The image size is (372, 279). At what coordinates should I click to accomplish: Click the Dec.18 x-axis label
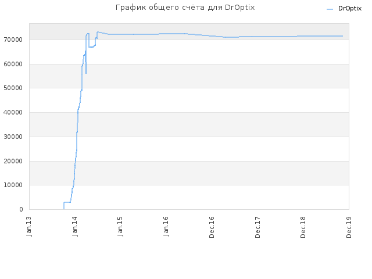[303, 227]
